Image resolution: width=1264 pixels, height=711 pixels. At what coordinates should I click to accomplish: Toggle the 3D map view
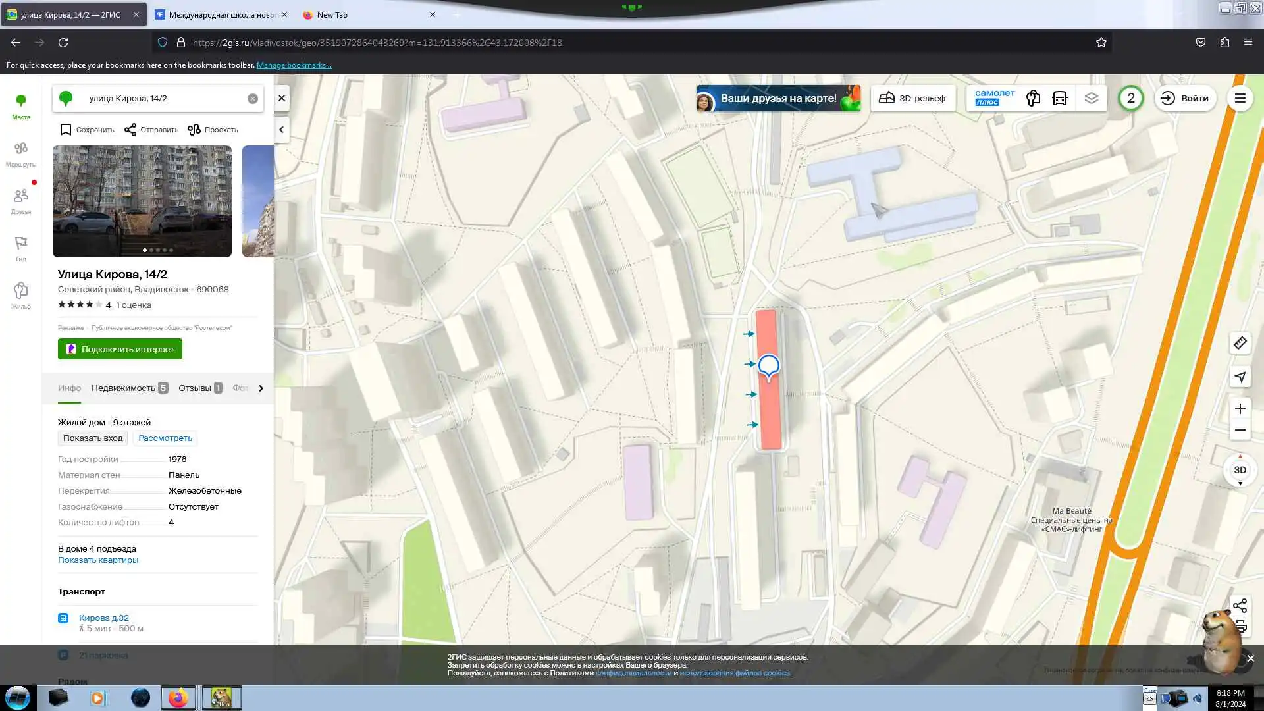click(x=1240, y=470)
